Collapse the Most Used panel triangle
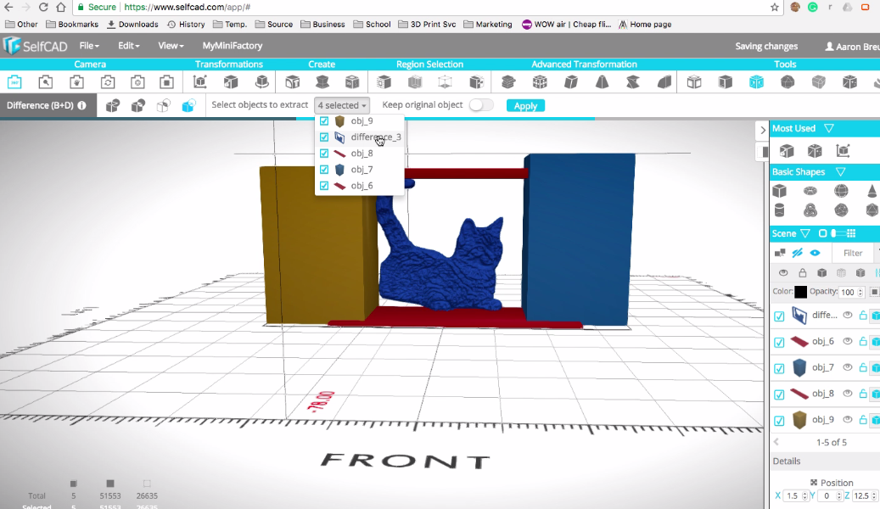Image resolution: width=880 pixels, height=509 pixels. coord(829,128)
